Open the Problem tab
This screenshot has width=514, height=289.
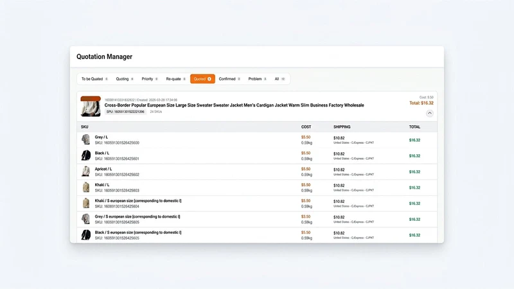(x=258, y=79)
